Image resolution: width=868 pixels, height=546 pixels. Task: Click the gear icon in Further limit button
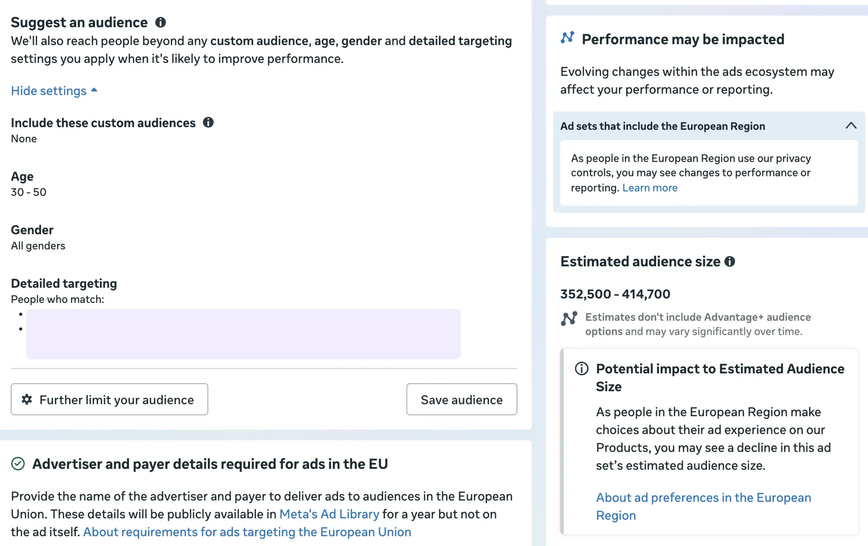27,399
